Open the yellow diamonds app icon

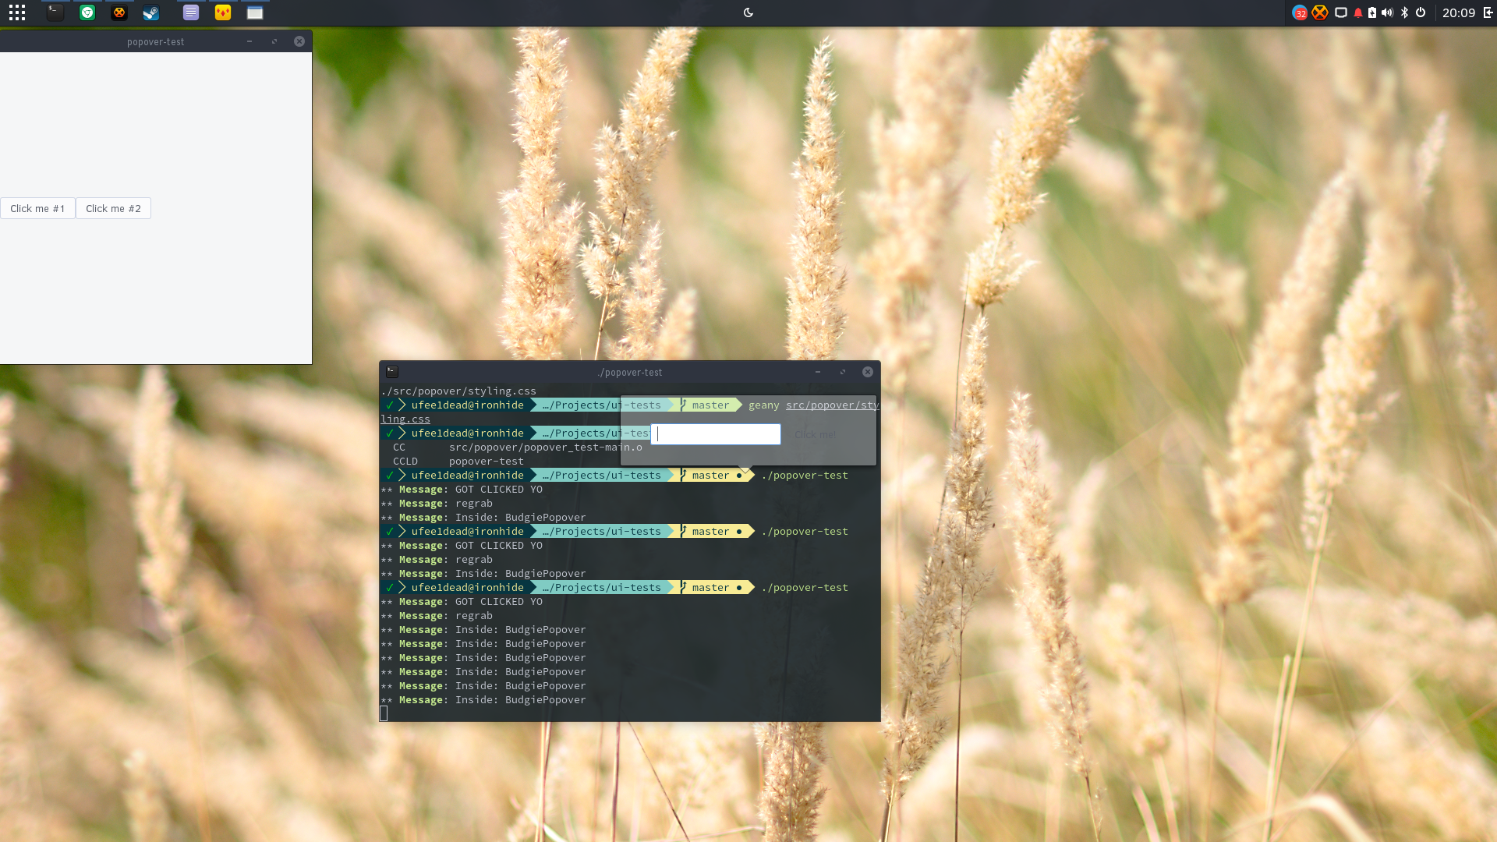pos(223,12)
